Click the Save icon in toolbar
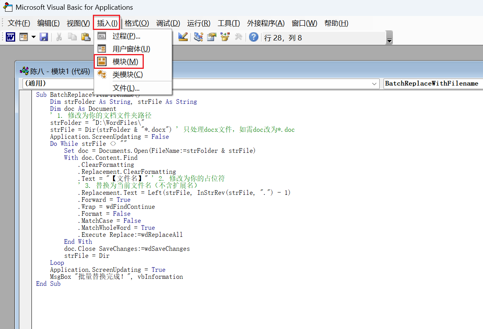Viewport: 483px width, 329px height. [x=44, y=37]
